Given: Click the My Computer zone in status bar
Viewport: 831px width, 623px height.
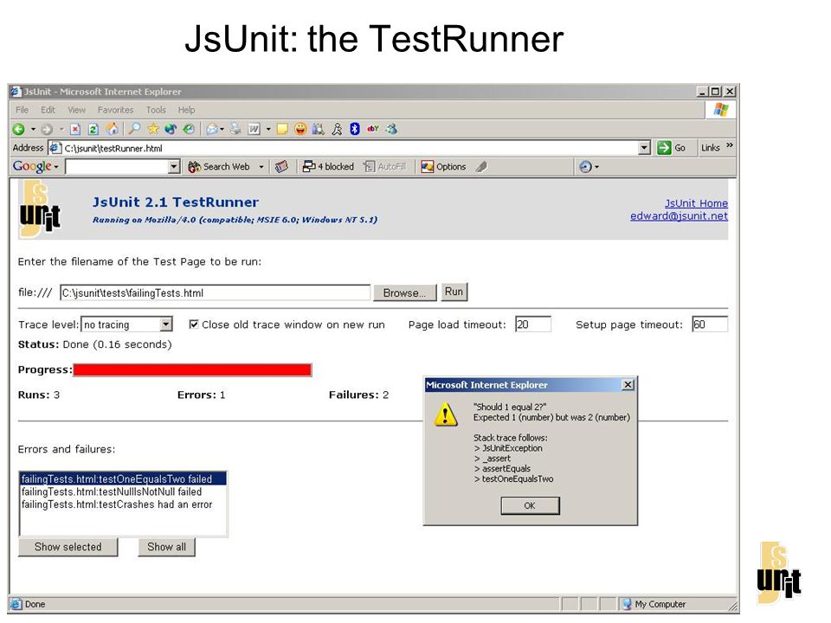Looking at the screenshot, I should (654, 604).
